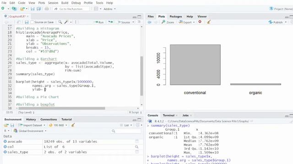Open the Session menu
This screenshot has height=164, width=293.
pos(53,3)
